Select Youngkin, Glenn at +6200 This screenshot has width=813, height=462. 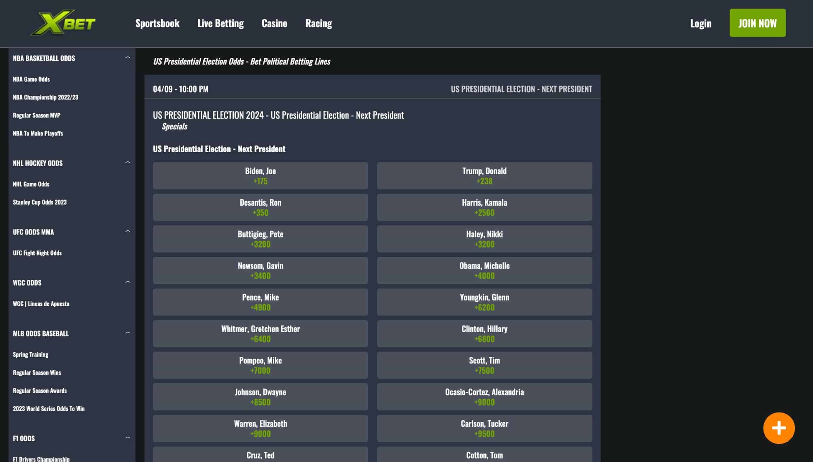coord(484,302)
